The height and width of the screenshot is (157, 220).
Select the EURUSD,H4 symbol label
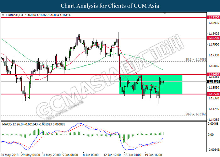(x=14, y=15)
